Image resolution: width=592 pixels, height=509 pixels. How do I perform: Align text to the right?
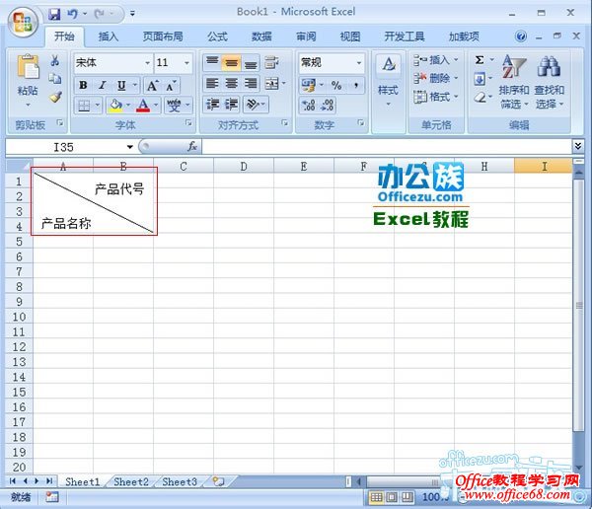[x=251, y=84]
